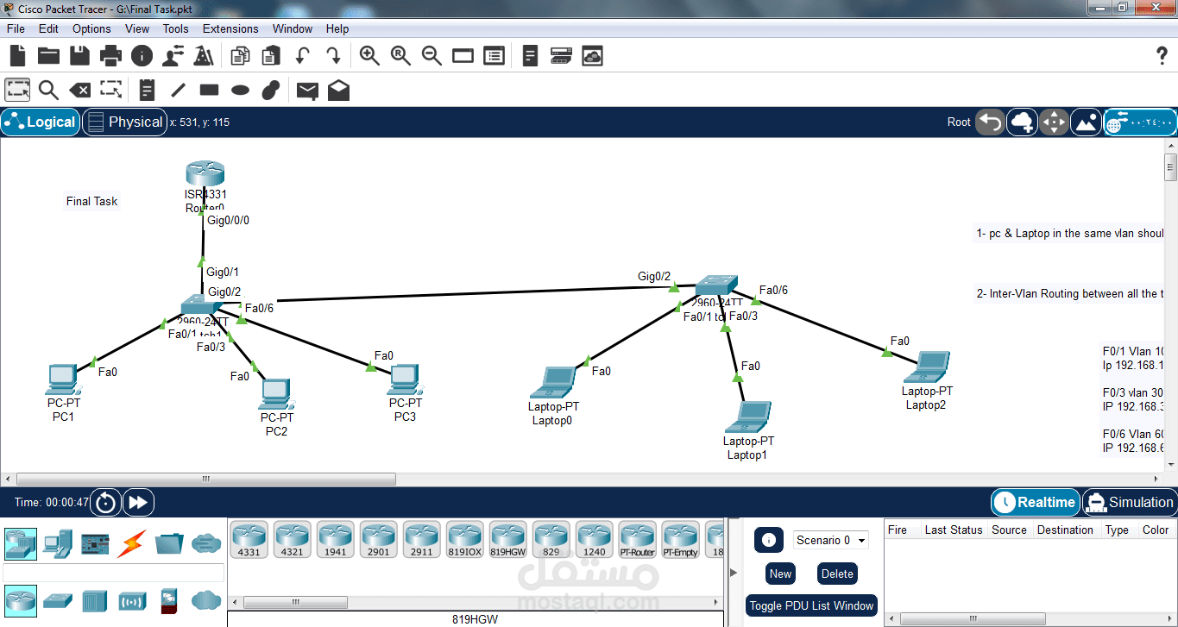1178x627 pixels.
Task: Click the Copy toolbar icon
Action: pyautogui.click(x=240, y=56)
